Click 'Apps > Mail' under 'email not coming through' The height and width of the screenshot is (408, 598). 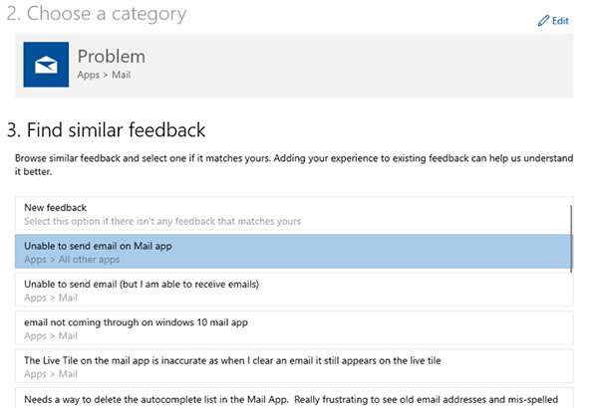click(x=51, y=335)
